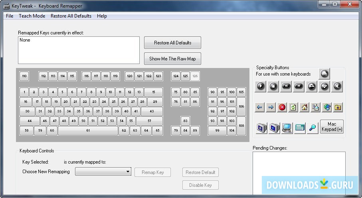The height and width of the screenshot is (198, 362).
Task: Click the Mute speaker specialty button
Action: [x=337, y=86]
